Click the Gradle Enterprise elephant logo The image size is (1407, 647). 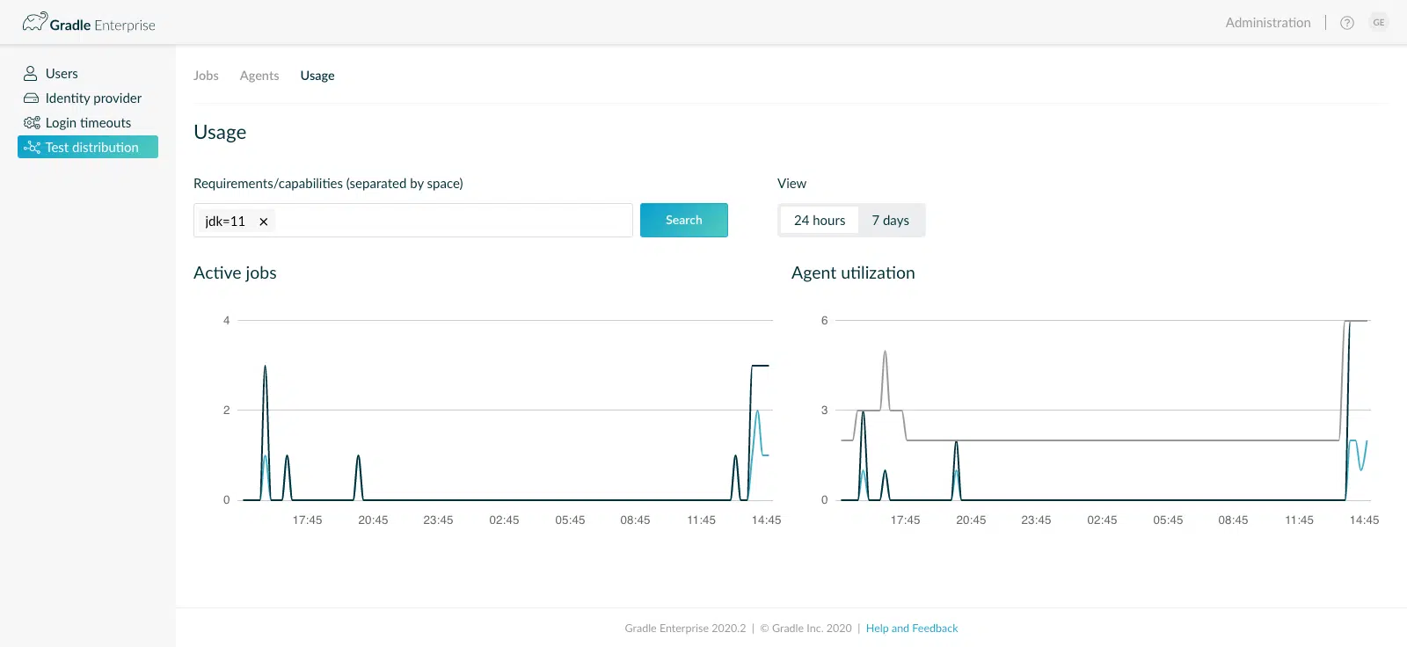coord(34,22)
